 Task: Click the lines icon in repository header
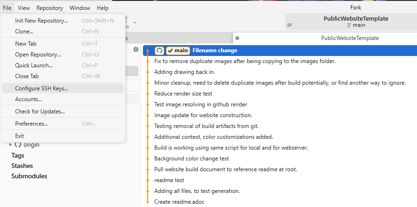tap(290, 25)
